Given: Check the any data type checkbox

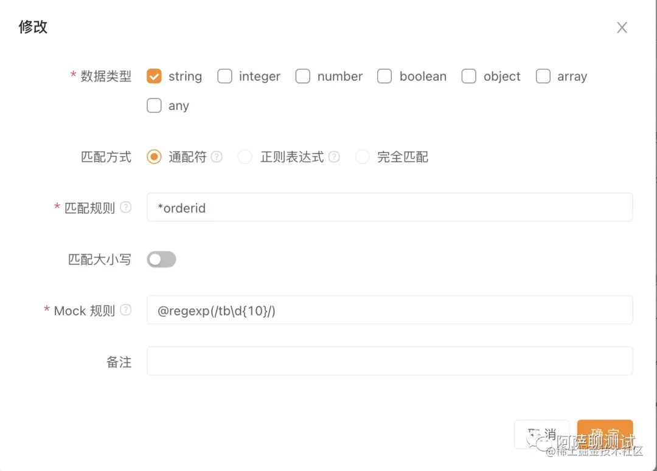Looking at the screenshot, I should pyautogui.click(x=154, y=106).
